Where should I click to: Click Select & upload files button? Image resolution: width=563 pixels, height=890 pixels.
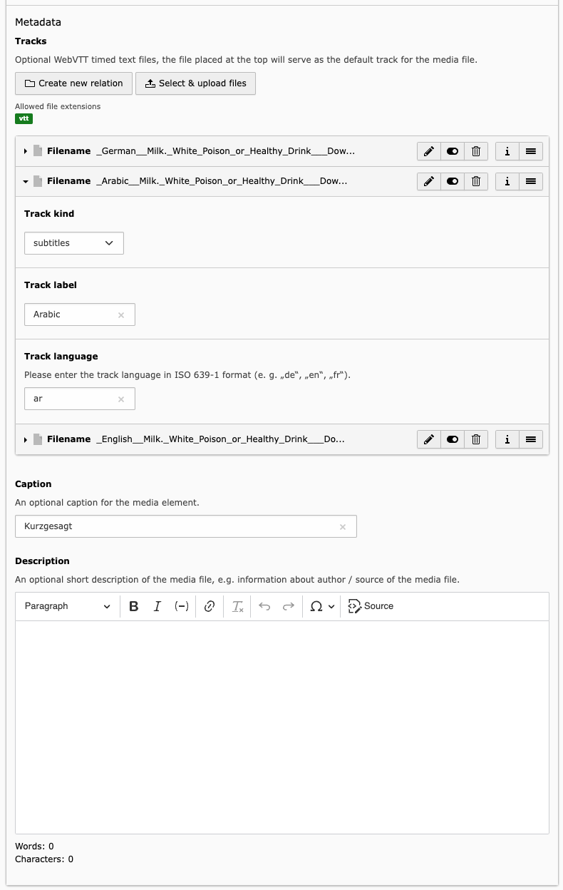196,83
